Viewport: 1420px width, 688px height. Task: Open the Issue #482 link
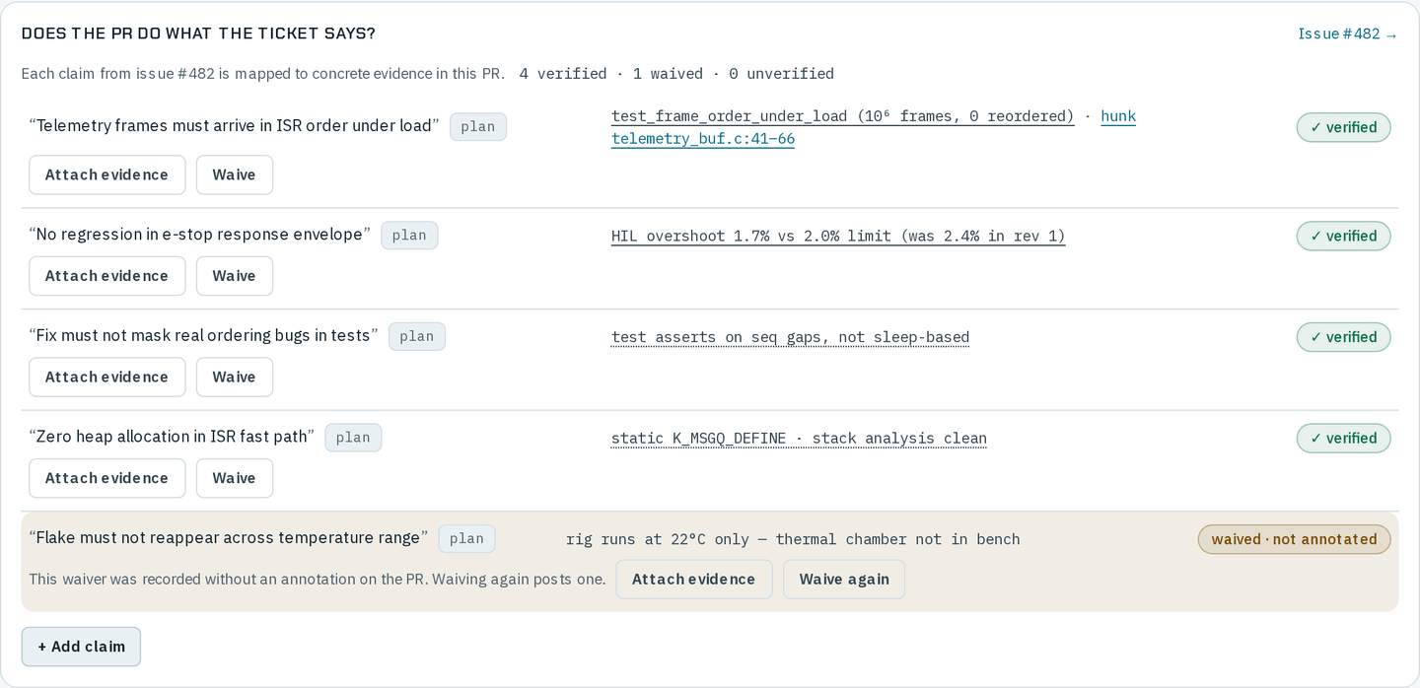1347,34
